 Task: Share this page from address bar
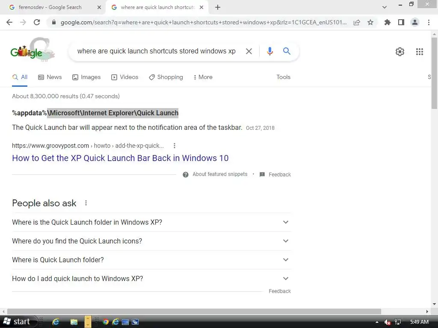pyautogui.click(x=357, y=22)
